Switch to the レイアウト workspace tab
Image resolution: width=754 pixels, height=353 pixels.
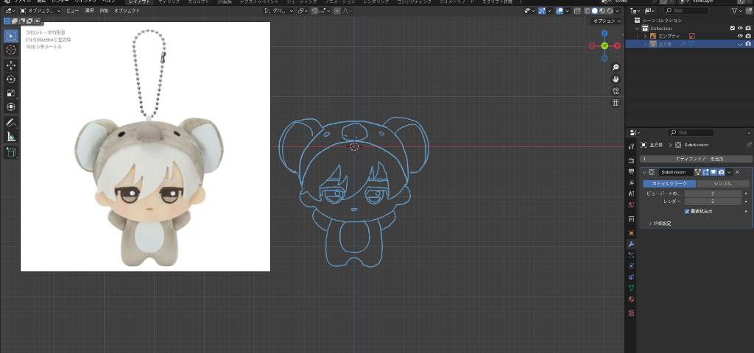139,2
